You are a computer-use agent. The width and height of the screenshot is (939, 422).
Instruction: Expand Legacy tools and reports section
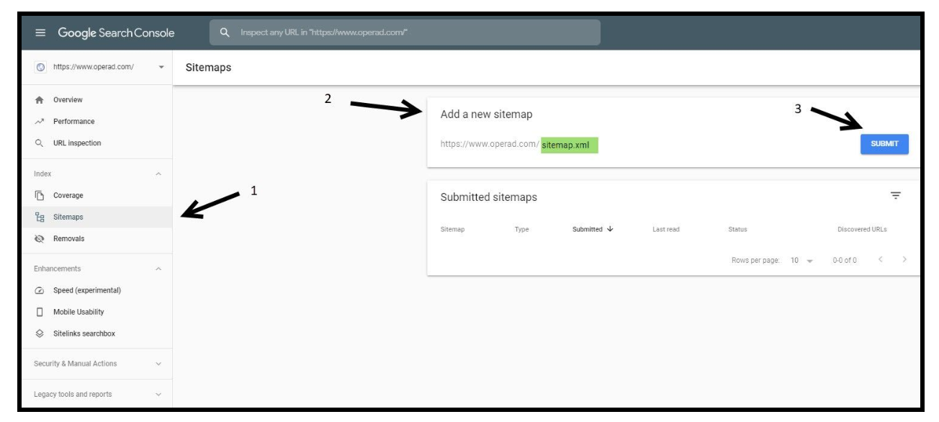click(x=158, y=395)
